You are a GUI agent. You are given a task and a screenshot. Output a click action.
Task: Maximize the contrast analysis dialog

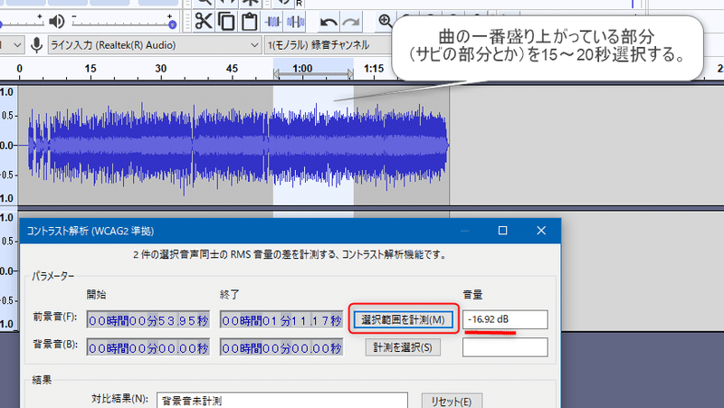[502, 231]
